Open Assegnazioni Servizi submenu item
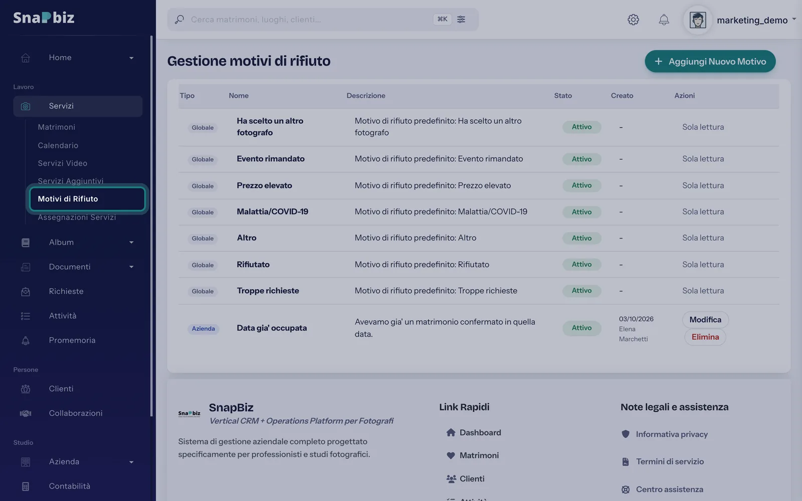802x501 pixels. pos(77,217)
